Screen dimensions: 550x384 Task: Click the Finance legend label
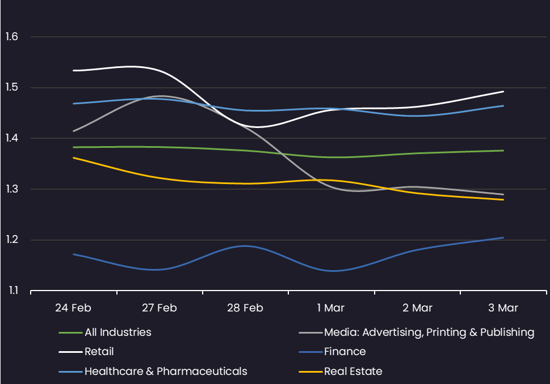tap(345, 352)
